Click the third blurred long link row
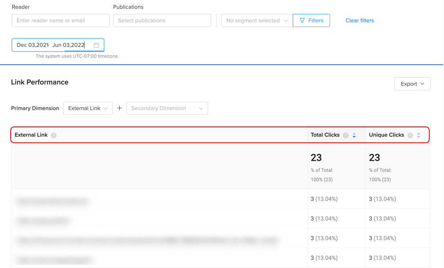444x268 pixels. pos(147,241)
